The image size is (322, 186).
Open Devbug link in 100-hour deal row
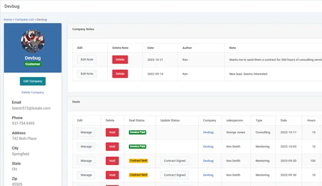point(208,161)
